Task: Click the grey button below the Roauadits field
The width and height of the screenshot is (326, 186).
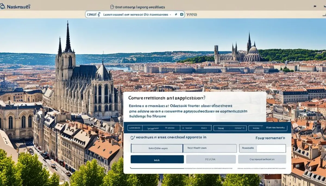Action: coord(262,159)
